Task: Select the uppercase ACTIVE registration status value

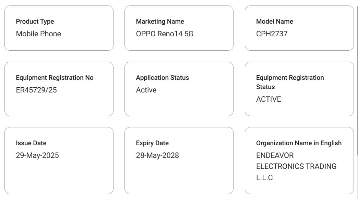Action: (268, 99)
